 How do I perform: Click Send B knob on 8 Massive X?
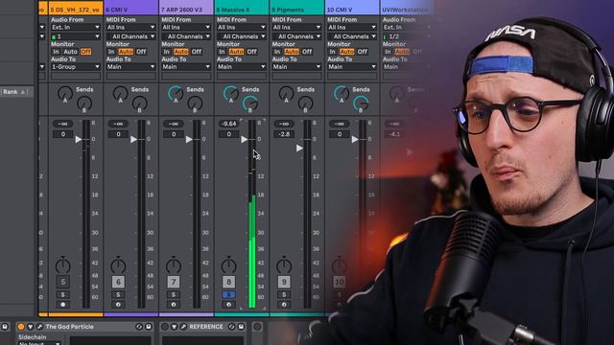point(250,103)
